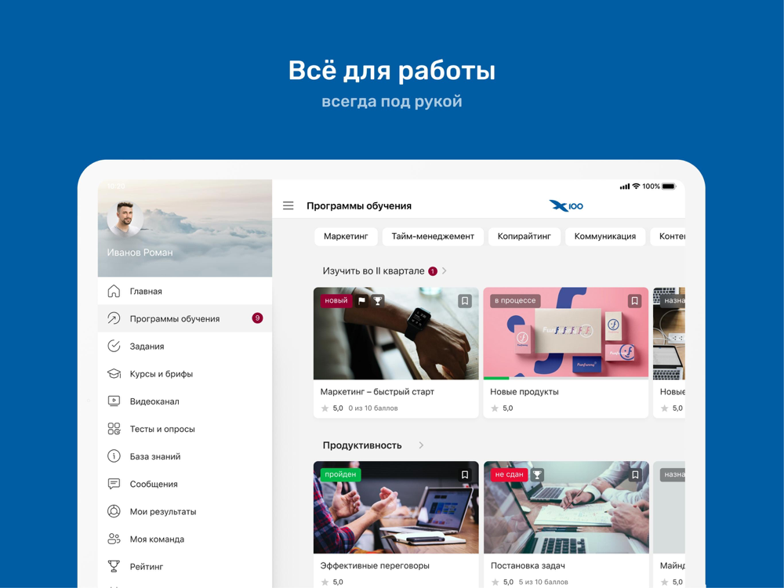Bookmark the Маркетинг – быстрый старт course
The image size is (784, 588).
pyautogui.click(x=464, y=300)
